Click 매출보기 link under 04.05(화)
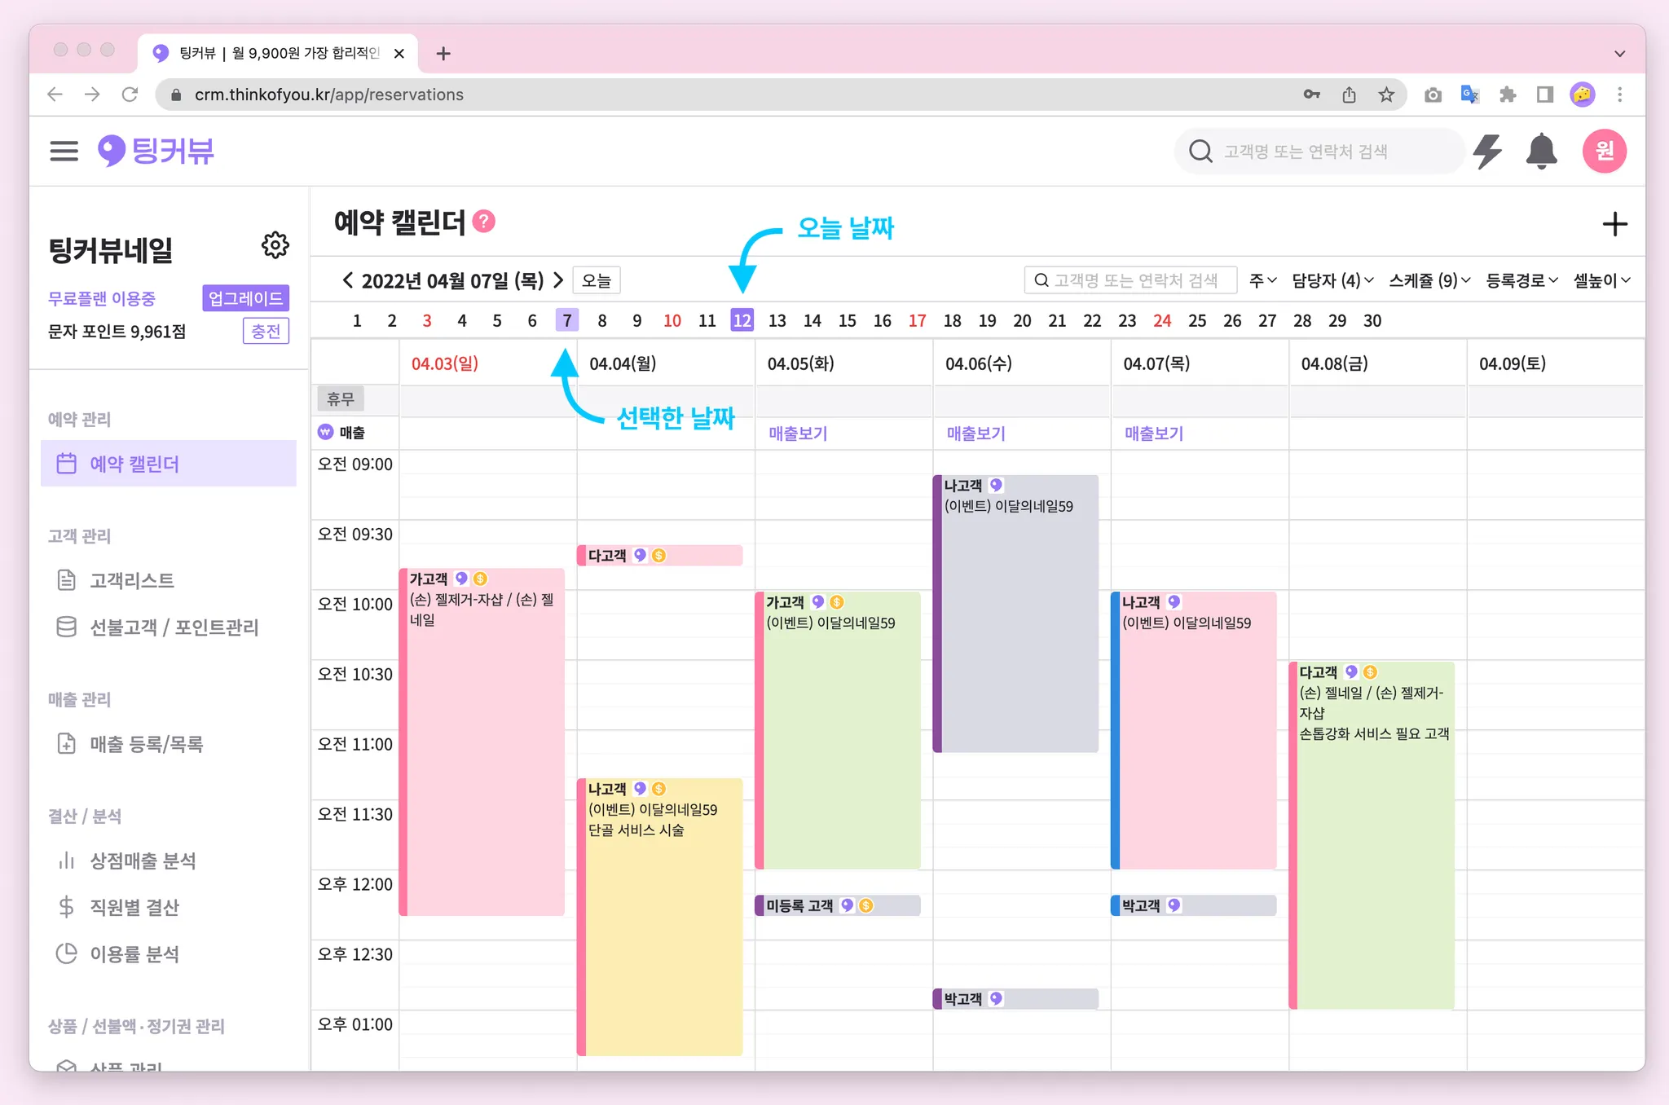Screen dimensions: 1669x1105 (798, 434)
